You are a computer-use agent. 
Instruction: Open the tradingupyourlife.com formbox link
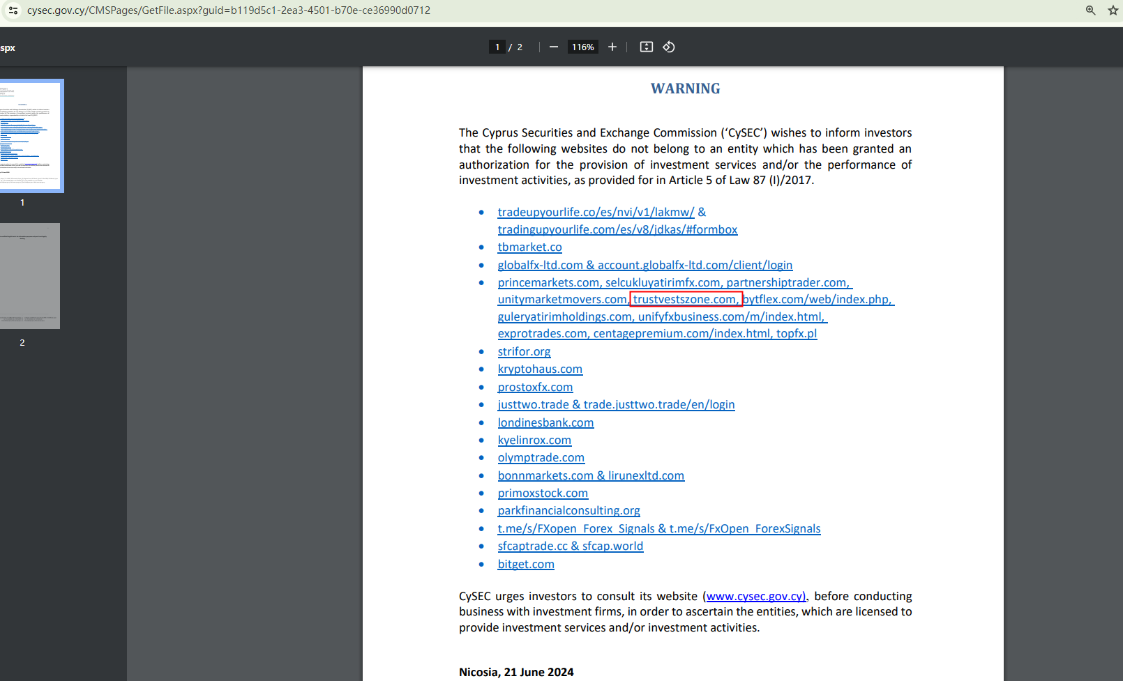tap(617, 229)
